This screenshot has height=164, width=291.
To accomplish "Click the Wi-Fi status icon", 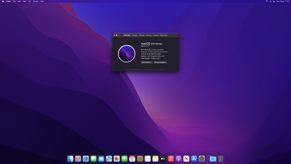I will (x=267, y=1).
